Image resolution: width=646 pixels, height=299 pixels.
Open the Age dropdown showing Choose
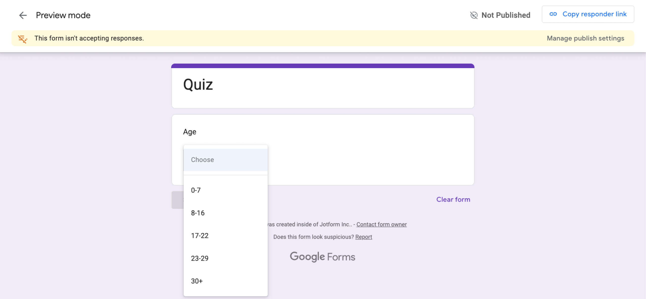point(226,159)
